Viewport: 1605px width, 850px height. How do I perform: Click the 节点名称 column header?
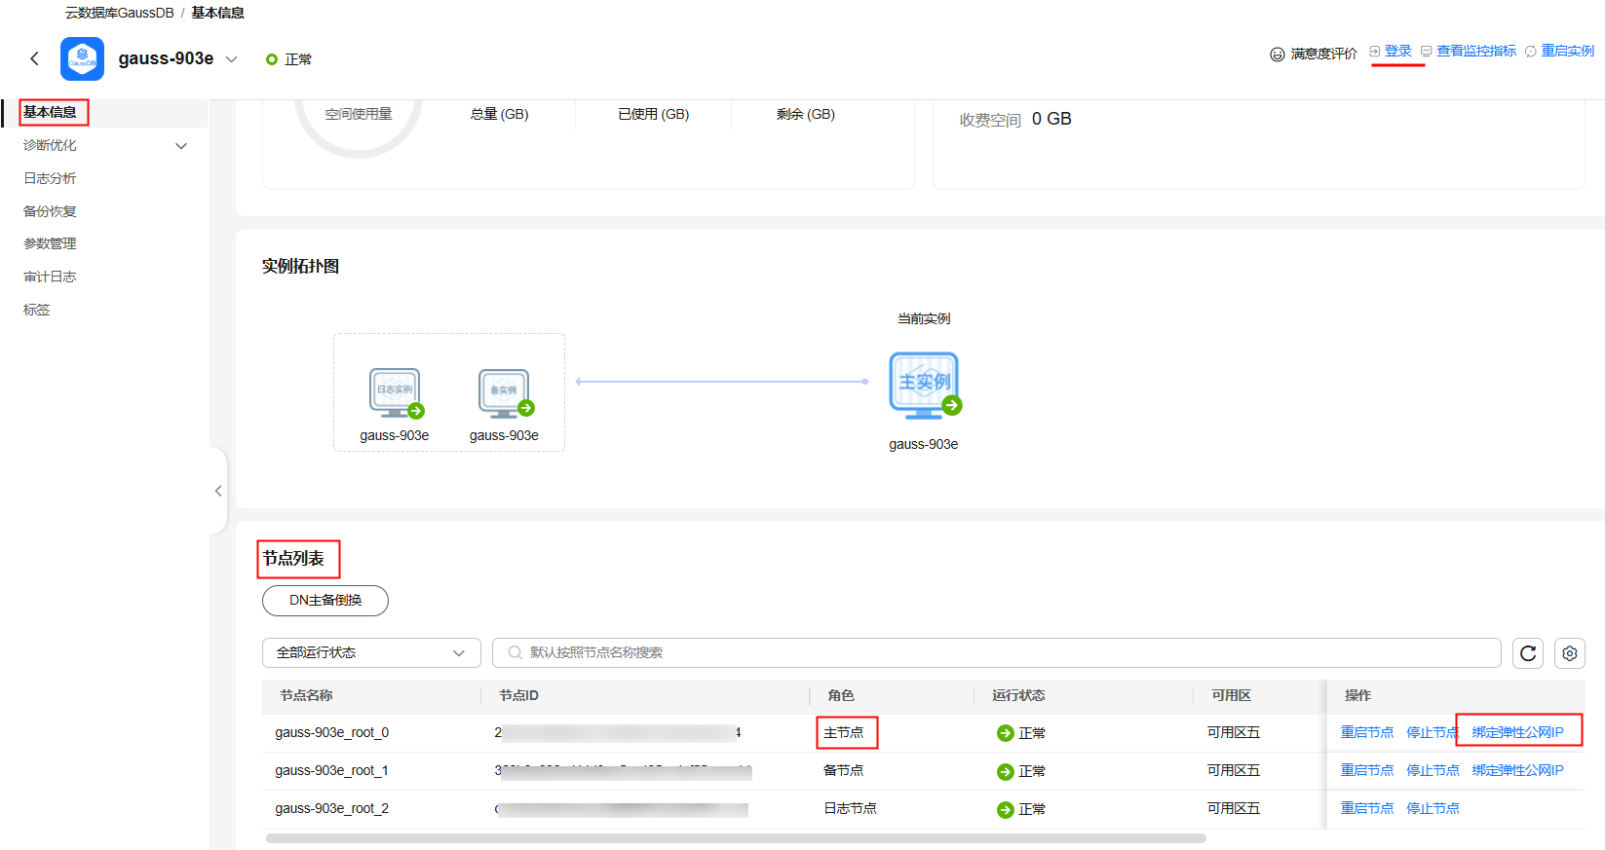click(x=307, y=695)
